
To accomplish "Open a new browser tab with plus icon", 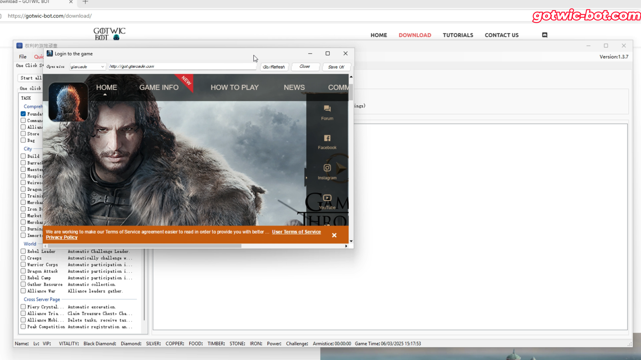I will coord(85,2).
